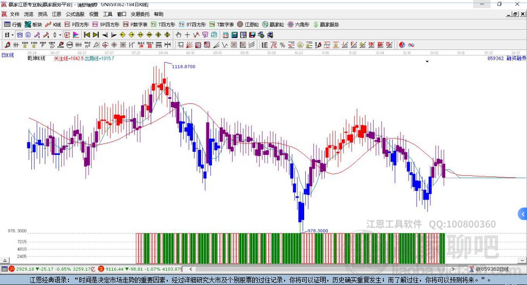The height and width of the screenshot is (285, 527).
Task: Collapse volume panel with bottom-left up arrow
Action: click(x=5, y=260)
